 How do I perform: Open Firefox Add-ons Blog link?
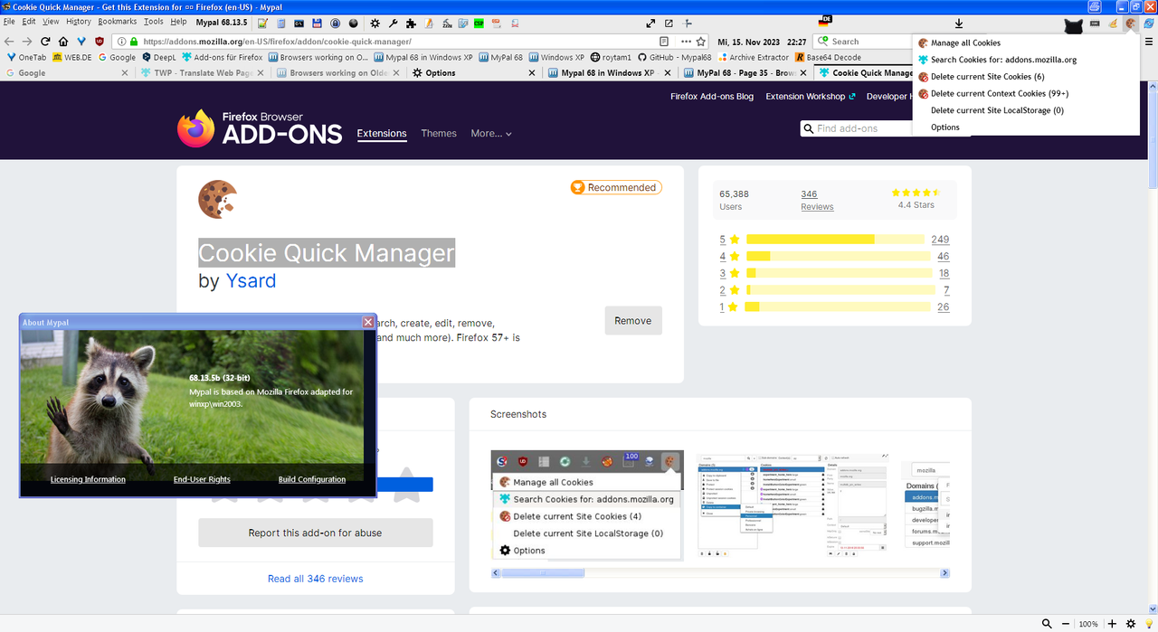[712, 97]
